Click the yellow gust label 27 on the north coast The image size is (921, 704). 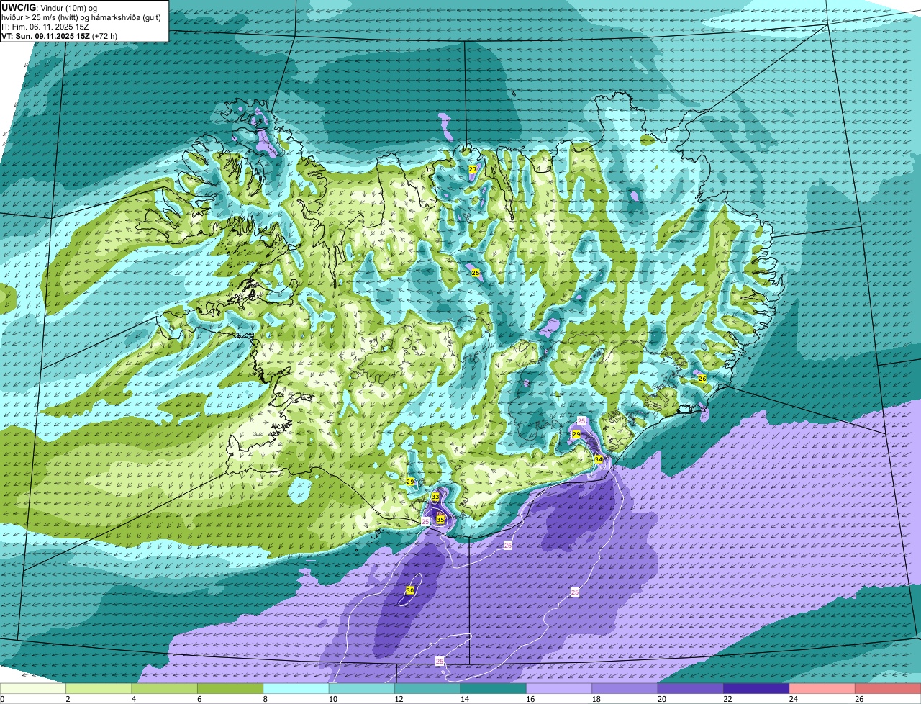[473, 169]
